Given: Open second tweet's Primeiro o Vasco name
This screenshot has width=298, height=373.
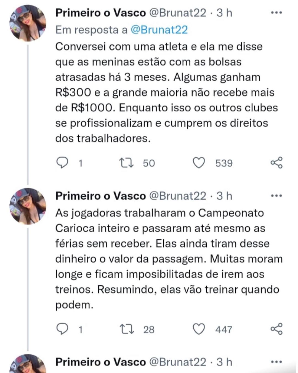Looking at the screenshot, I should point(100,196).
